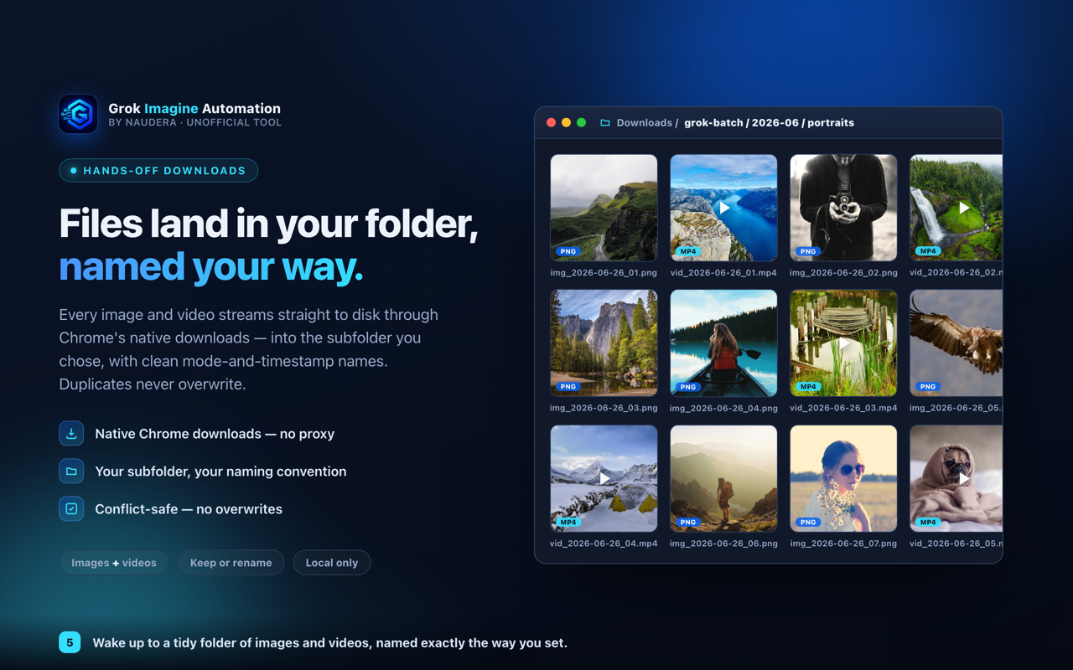
Task: Play the waterfall video thumbnail
Action: click(964, 208)
